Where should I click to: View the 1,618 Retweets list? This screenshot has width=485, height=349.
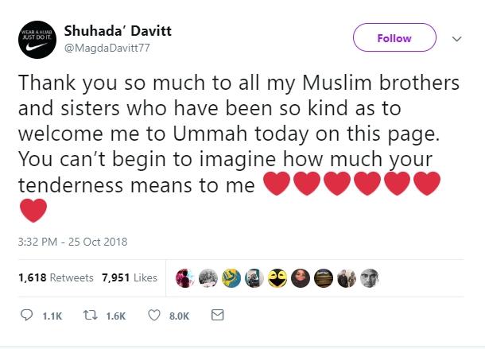pos(53,277)
